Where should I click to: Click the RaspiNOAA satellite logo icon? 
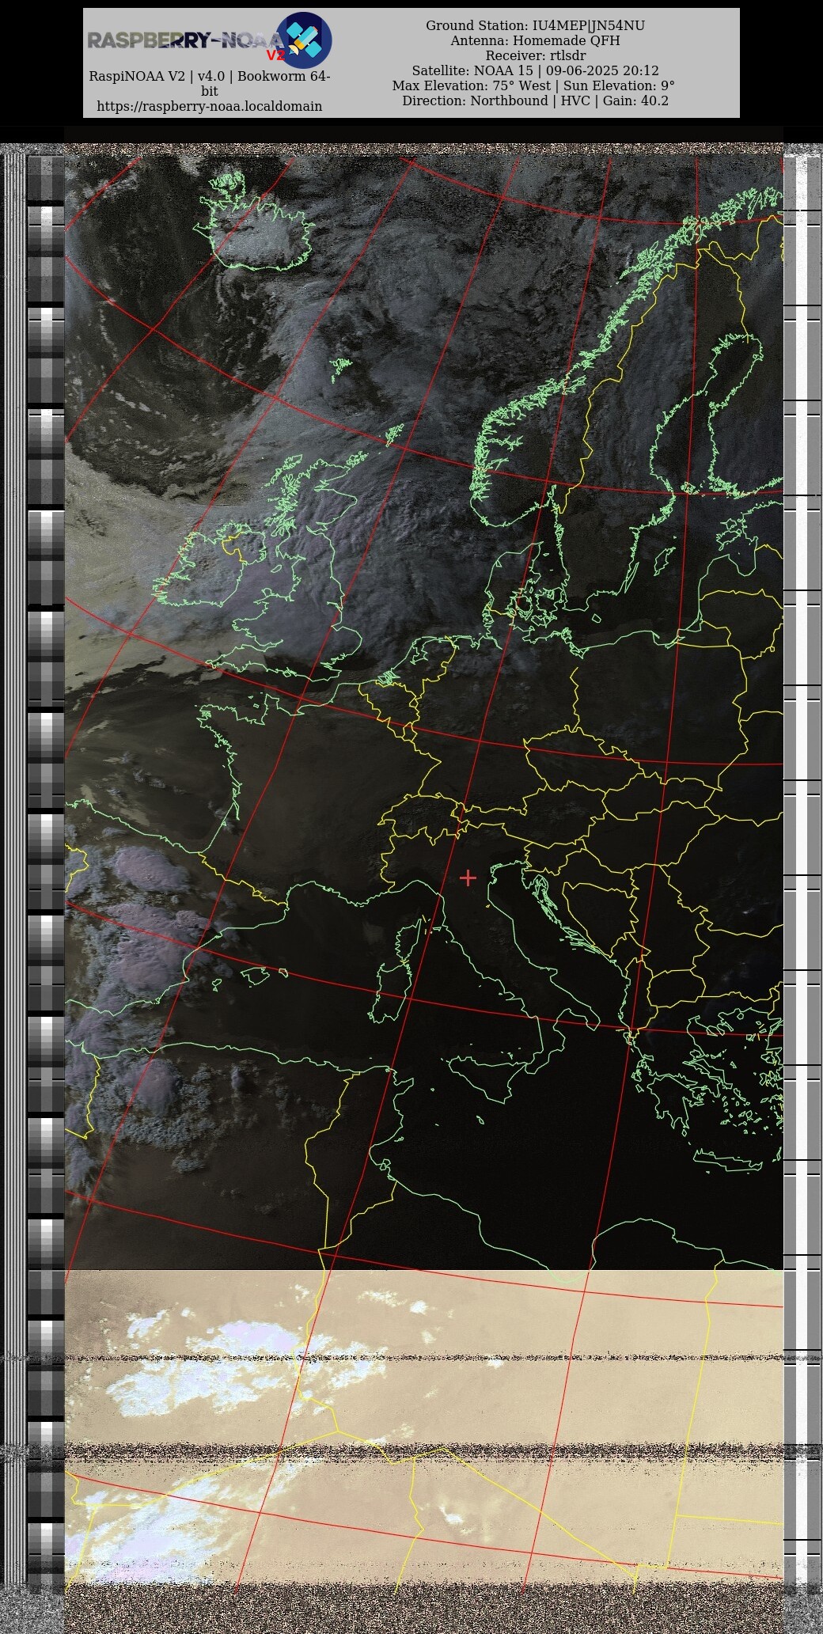click(x=303, y=40)
